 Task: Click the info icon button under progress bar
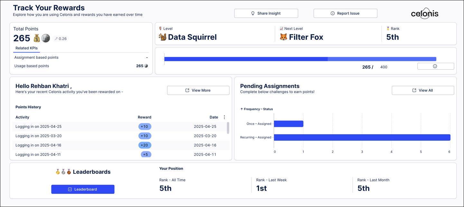[x=435, y=66]
